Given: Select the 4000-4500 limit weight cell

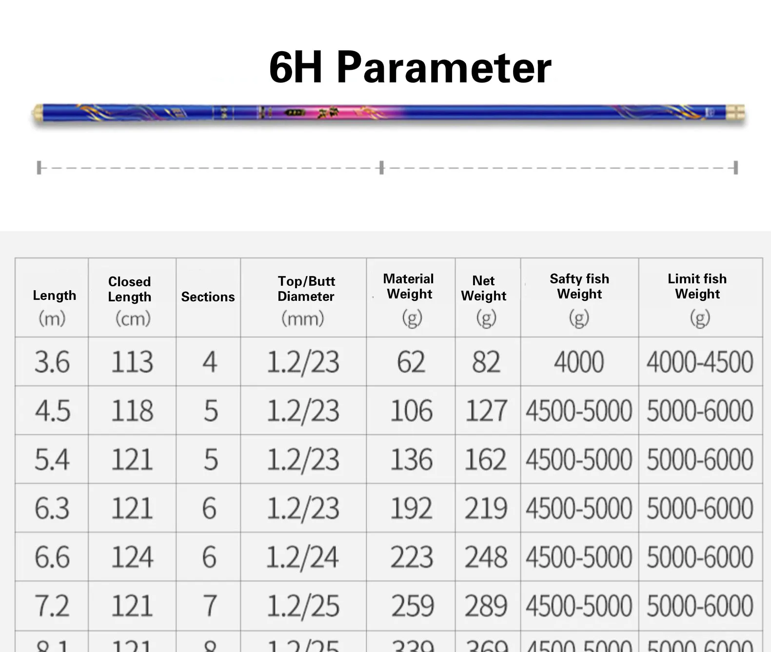Looking at the screenshot, I should point(700,362).
